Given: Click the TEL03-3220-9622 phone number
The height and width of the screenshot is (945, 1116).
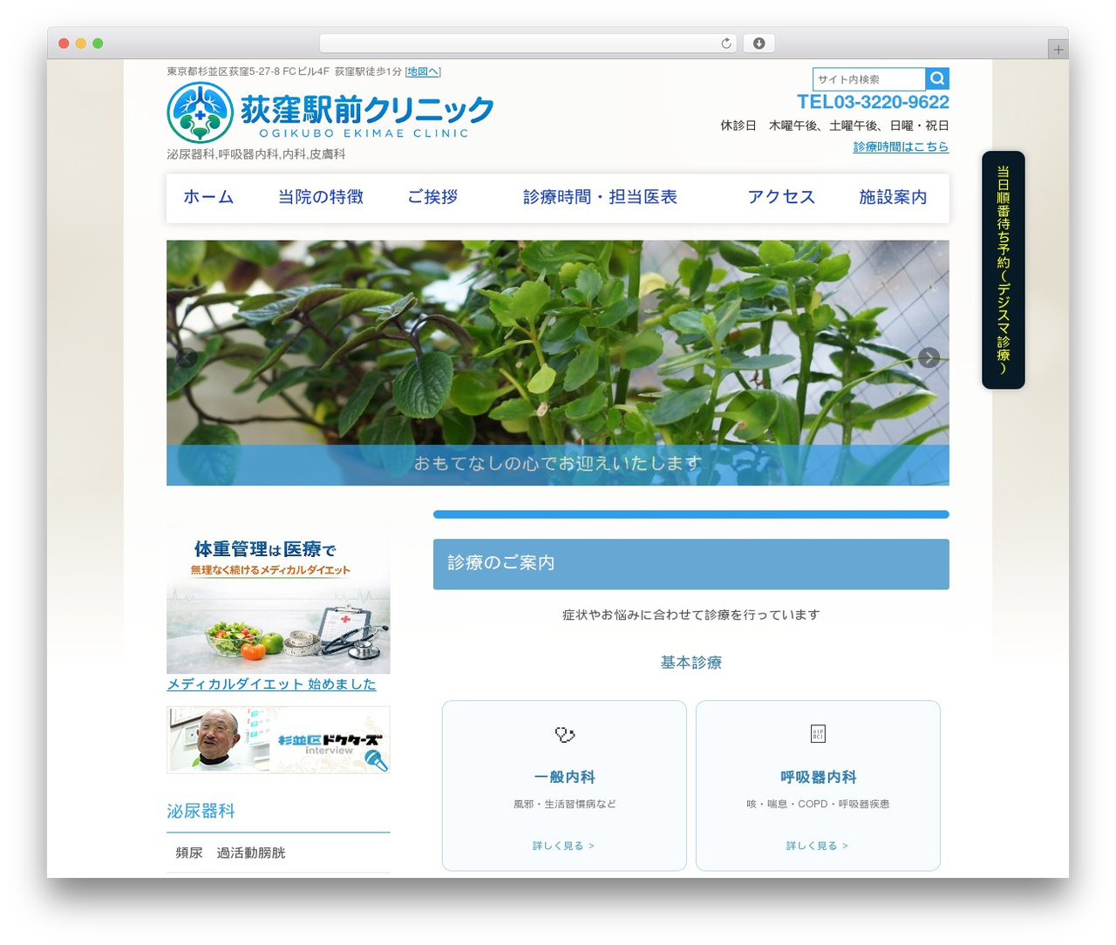Looking at the screenshot, I should point(873,102).
